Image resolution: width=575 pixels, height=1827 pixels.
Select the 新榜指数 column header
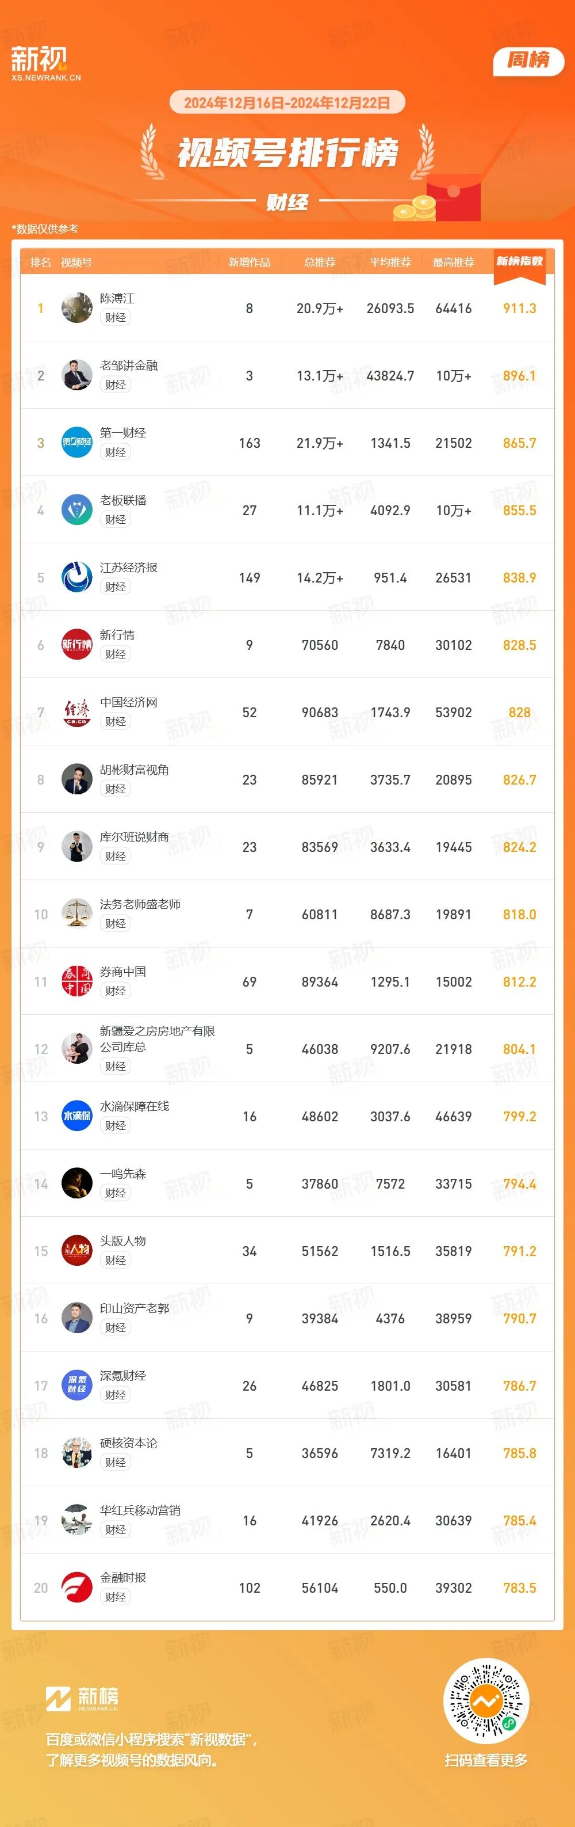click(x=519, y=262)
